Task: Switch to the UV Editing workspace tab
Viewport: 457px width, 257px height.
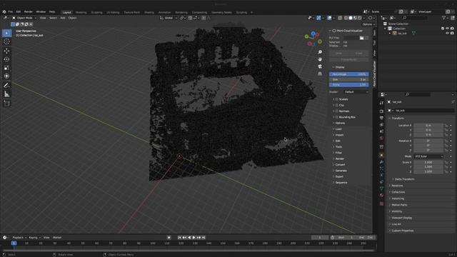Action: click(x=113, y=13)
